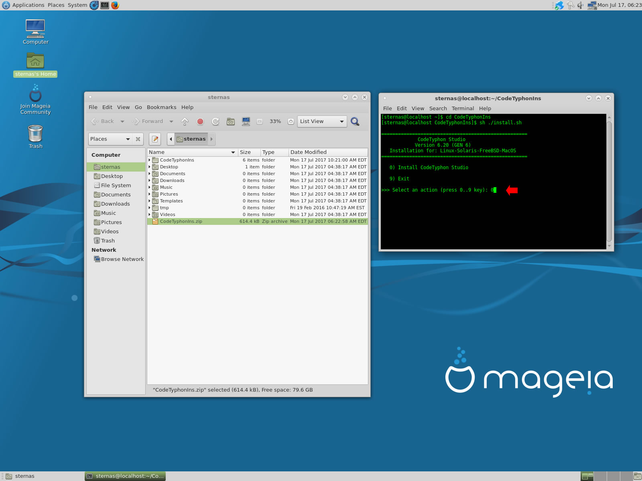The width and height of the screenshot is (642, 481).
Task: Click the sternas path bar button
Action: pyautogui.click(x=191, y=139)
